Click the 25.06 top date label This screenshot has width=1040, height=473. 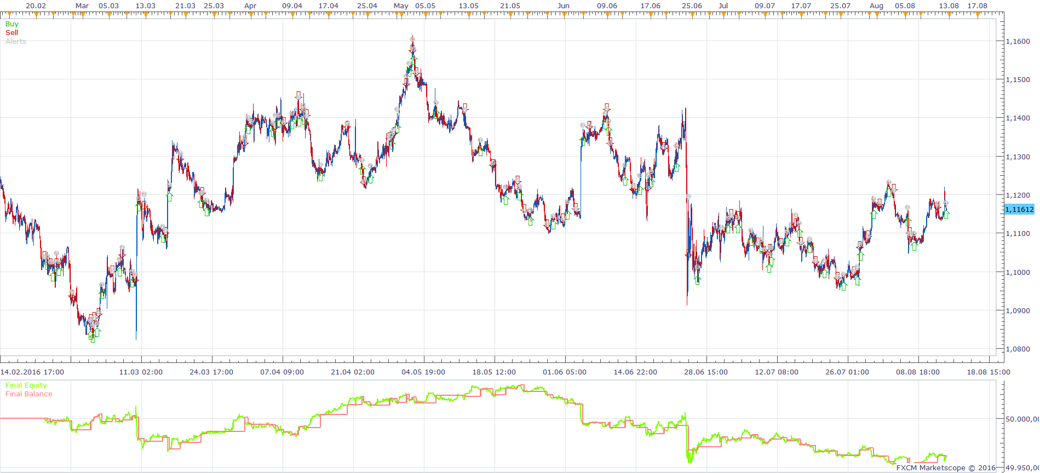(x=692, y=6)
